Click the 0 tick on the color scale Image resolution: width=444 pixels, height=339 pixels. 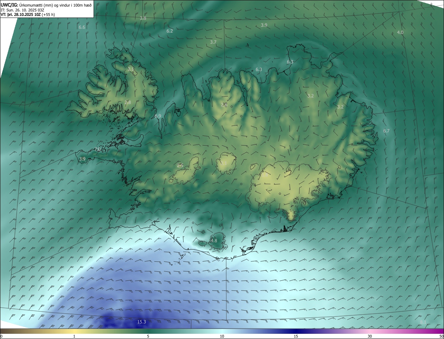1,336
